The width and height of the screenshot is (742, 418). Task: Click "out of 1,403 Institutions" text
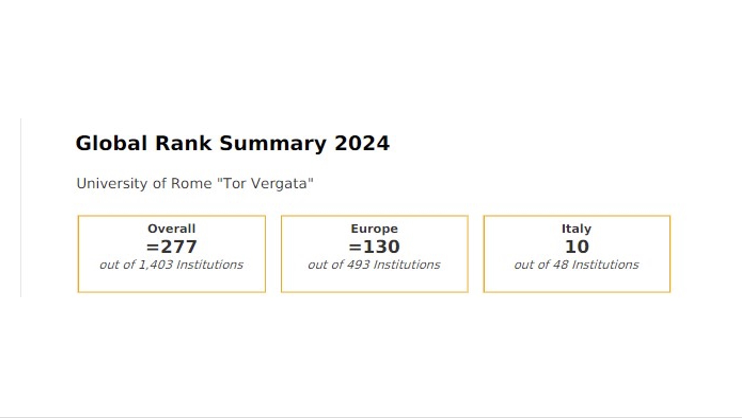(171, 265)
